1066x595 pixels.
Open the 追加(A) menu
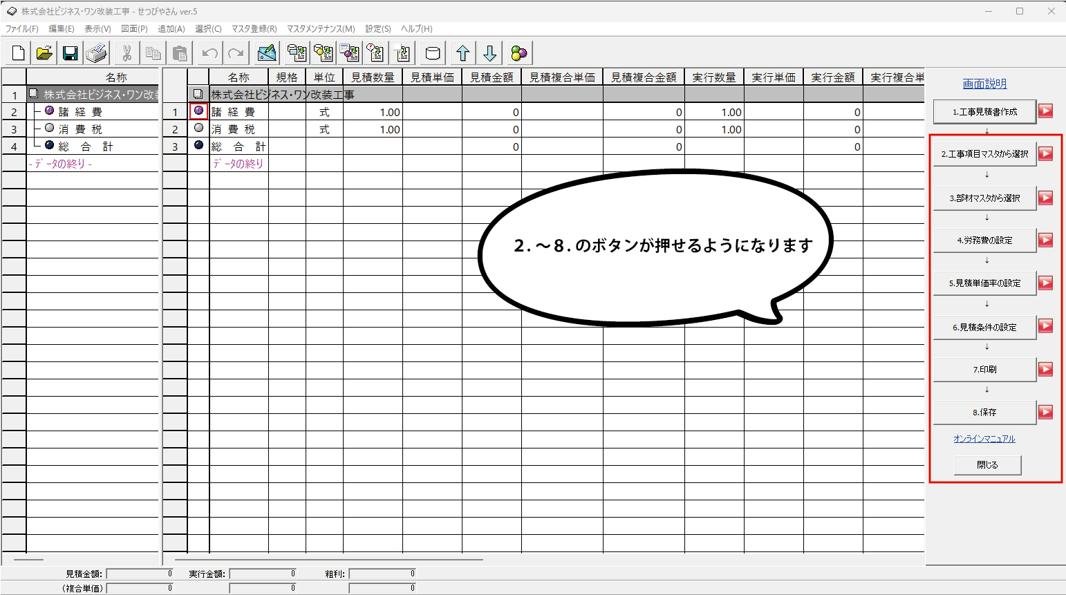[171, 29]
